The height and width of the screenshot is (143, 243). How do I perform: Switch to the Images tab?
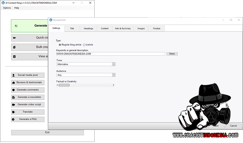pos(141,29)
